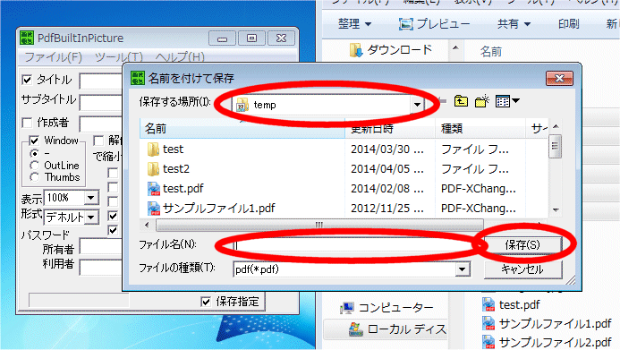Select the '-' radio button under Window
Image resolution: width=620 pixels, height=350 pixels.
(x=34, y=153)
